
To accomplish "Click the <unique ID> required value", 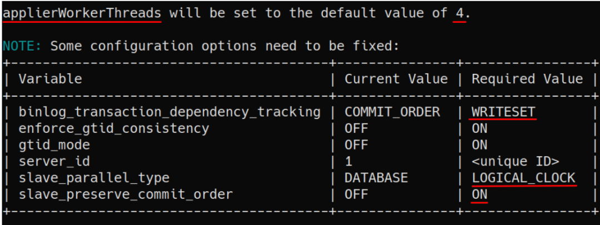I will pyautogui.click(x=515, y=162).
